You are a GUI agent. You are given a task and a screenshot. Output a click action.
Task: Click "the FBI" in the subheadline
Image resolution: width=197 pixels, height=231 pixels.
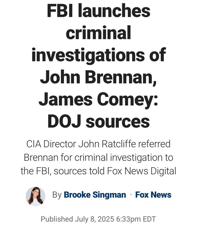[37, 171]
